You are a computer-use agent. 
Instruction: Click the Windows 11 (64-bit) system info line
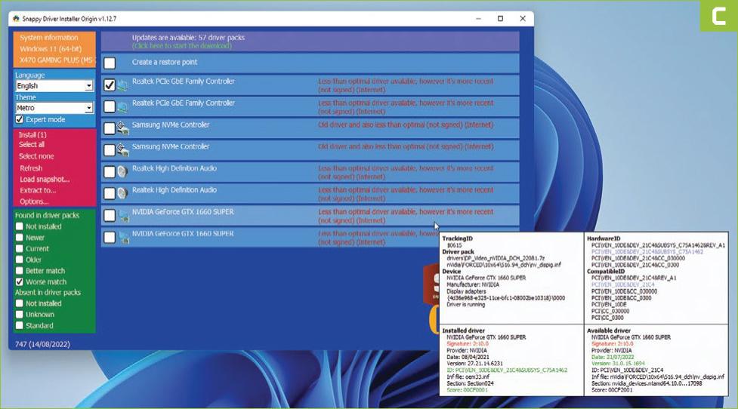click(51, 49)
